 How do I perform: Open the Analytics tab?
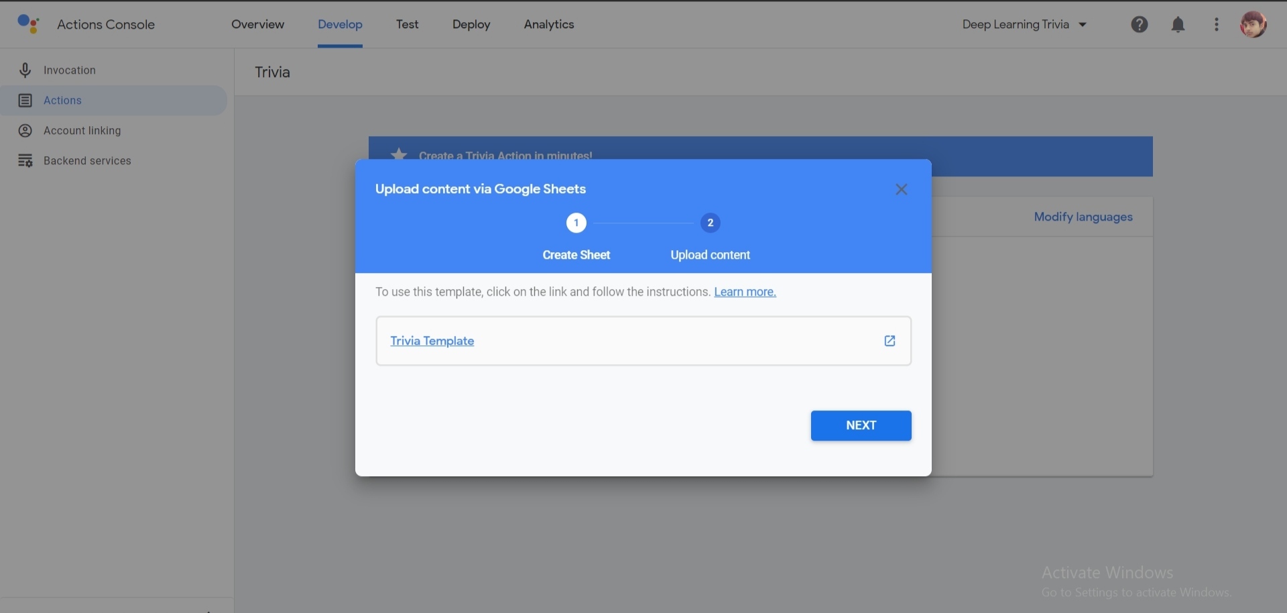point(549,24)
